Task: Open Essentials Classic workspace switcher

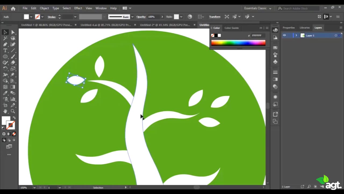Action: pos(257,8)
